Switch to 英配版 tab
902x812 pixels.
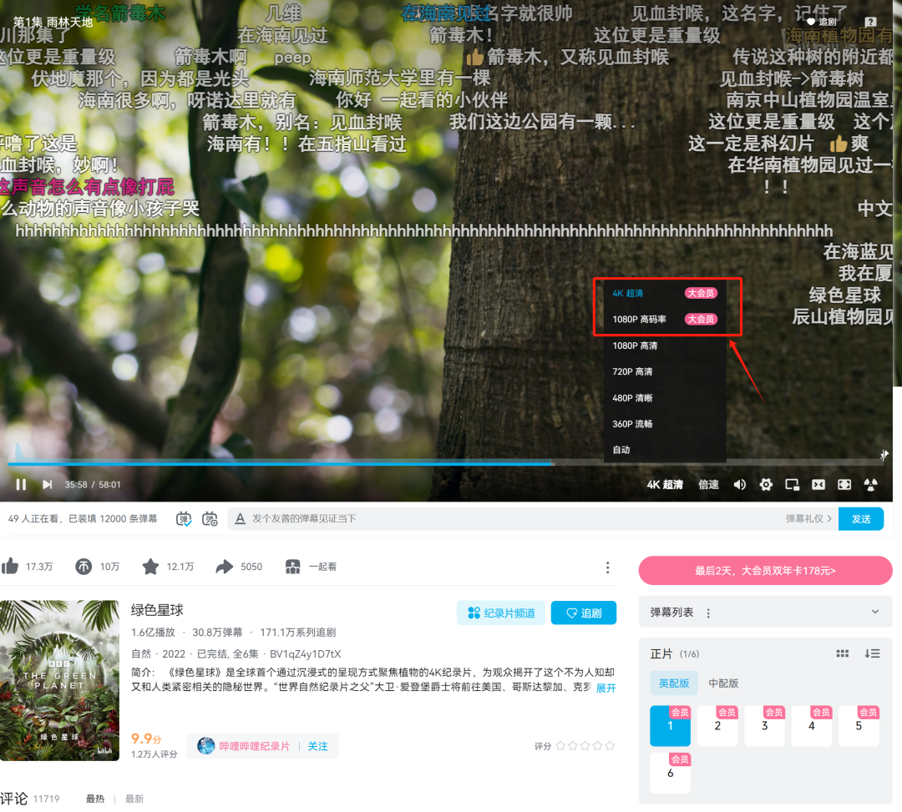[x=674, y=683]
